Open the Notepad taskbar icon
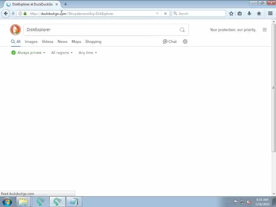The image size is (276, 207). (74, 202)
